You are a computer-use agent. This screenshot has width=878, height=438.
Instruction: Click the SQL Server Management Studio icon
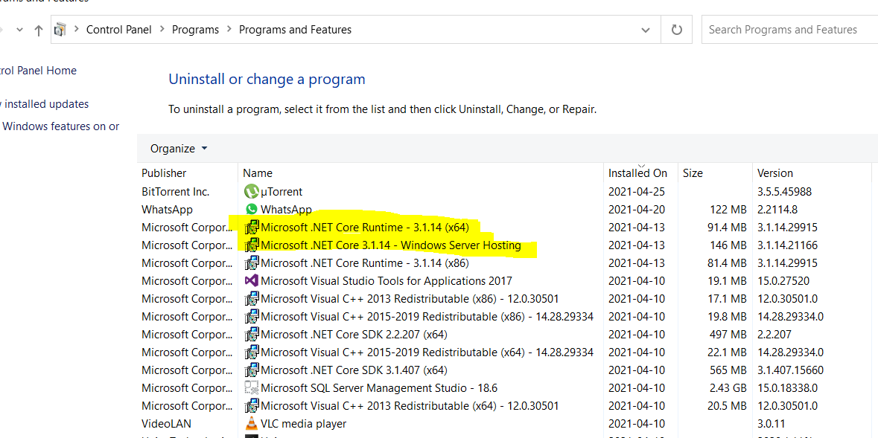tap(252, 388)
